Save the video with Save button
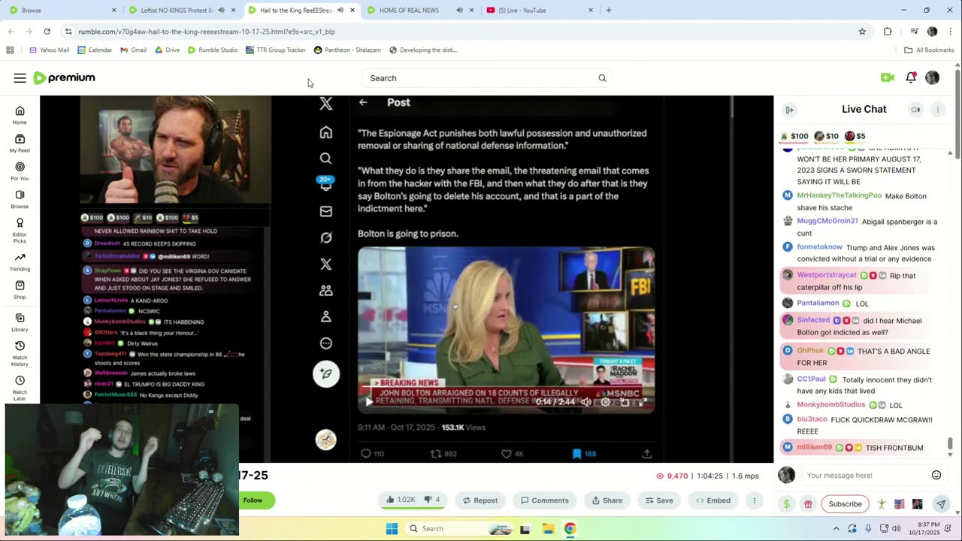962x541 pixels. 659,500
